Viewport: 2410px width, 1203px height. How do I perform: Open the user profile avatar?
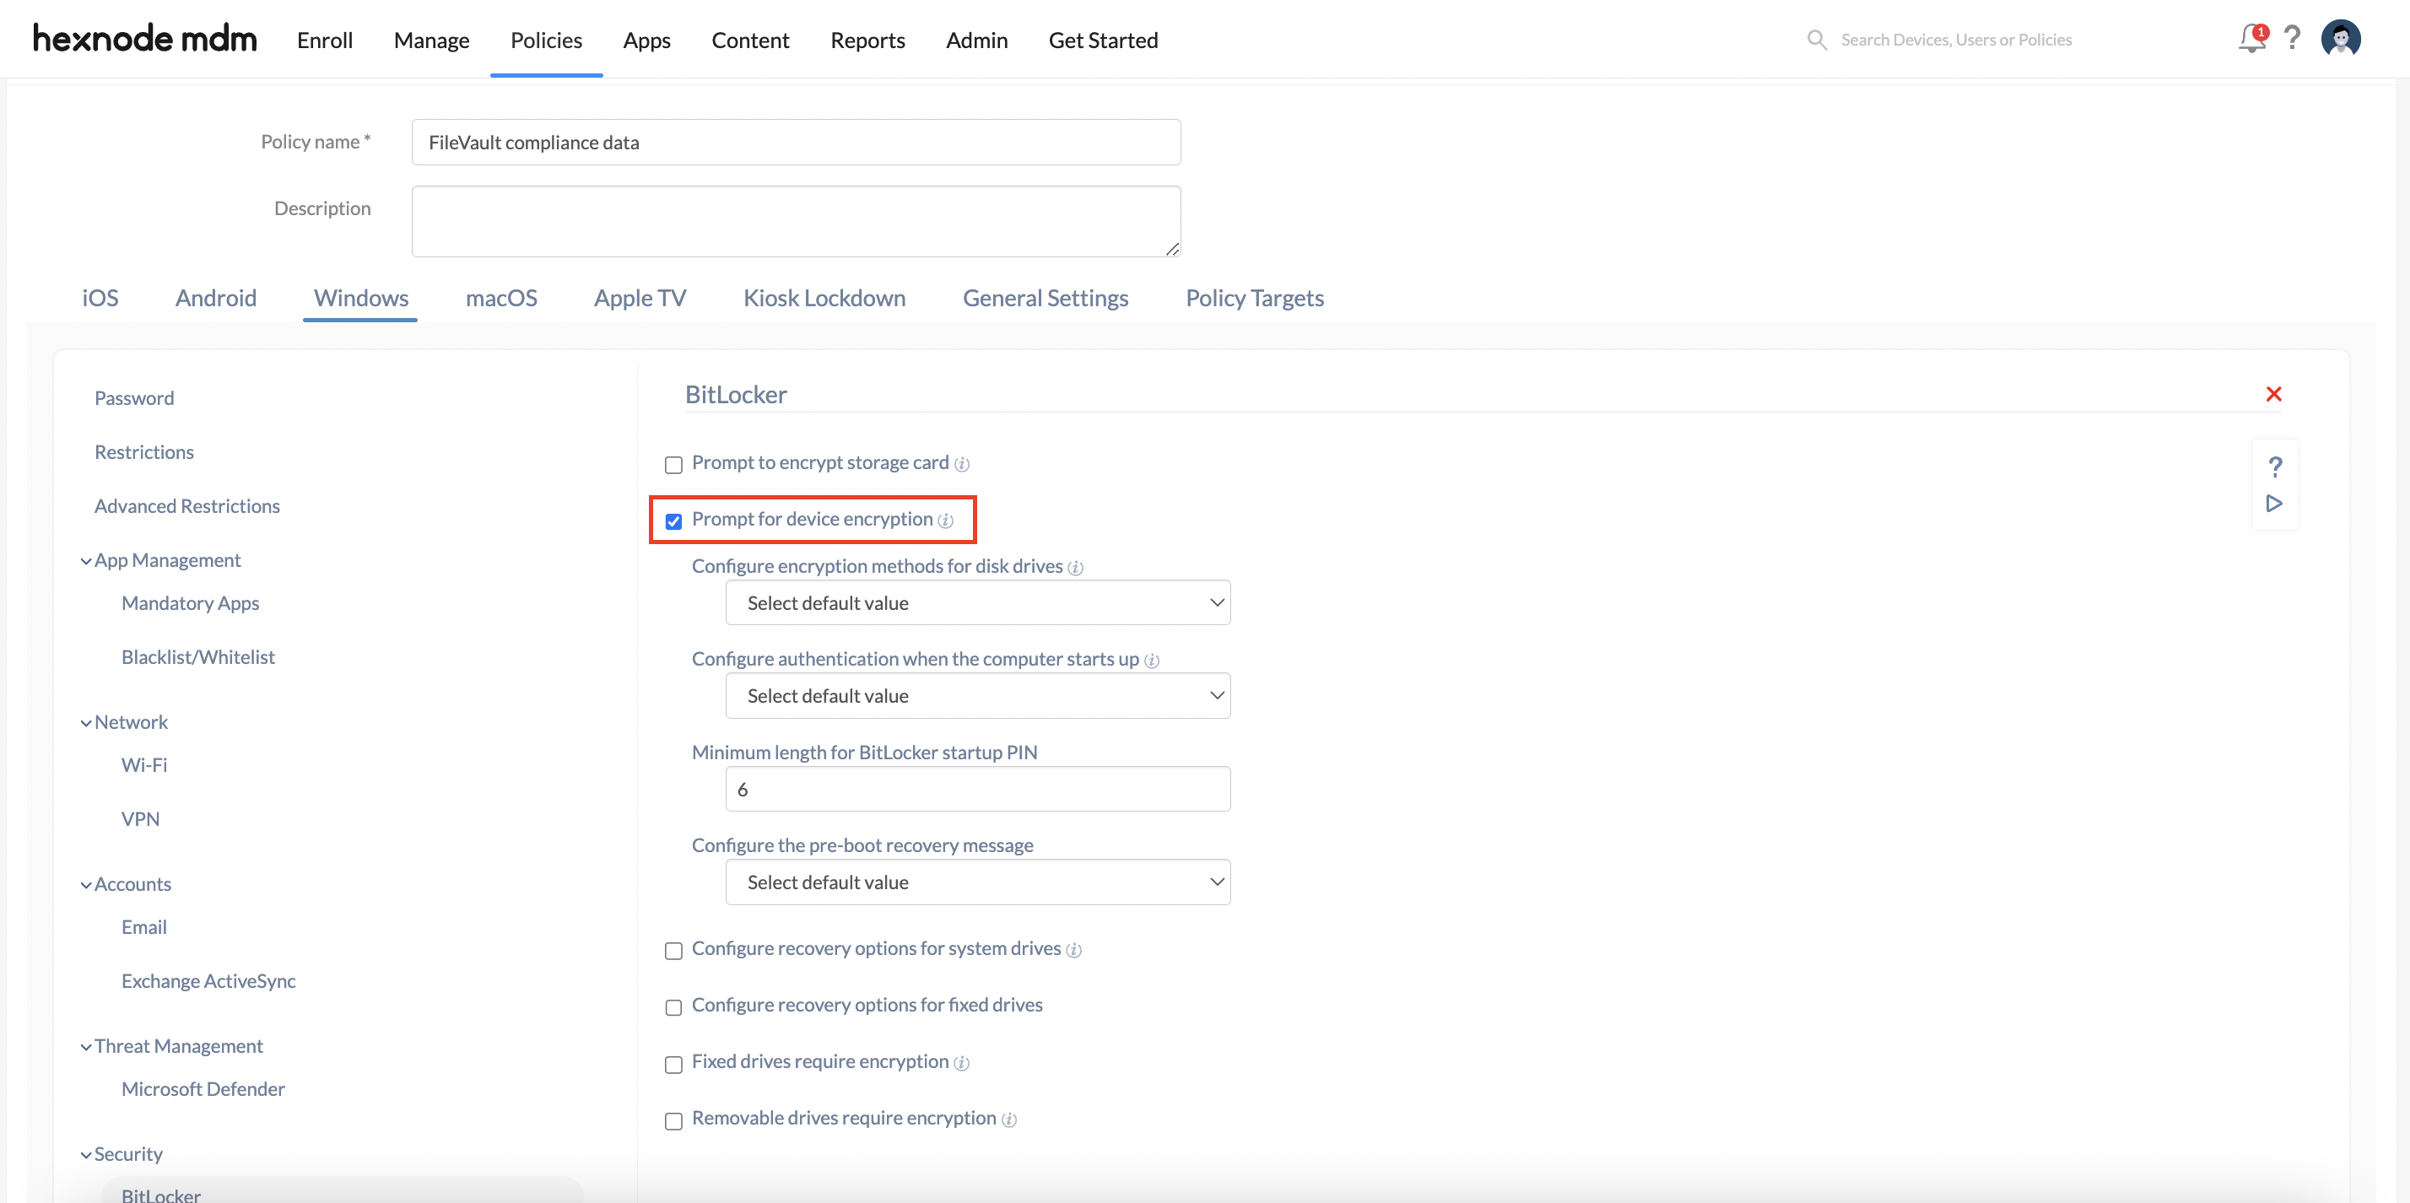coord(2341,40)
